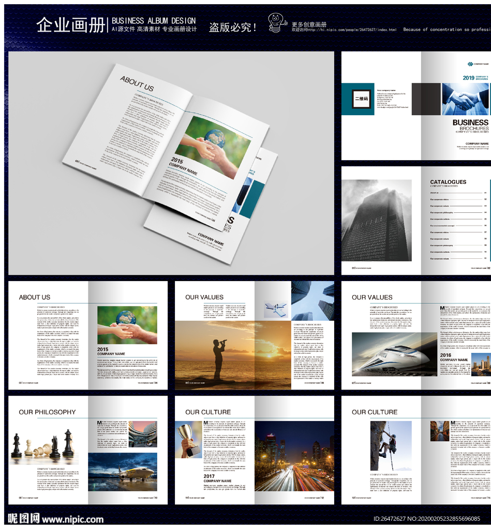Open the hi.nipic.com people index link

click(x=351, y=29)
